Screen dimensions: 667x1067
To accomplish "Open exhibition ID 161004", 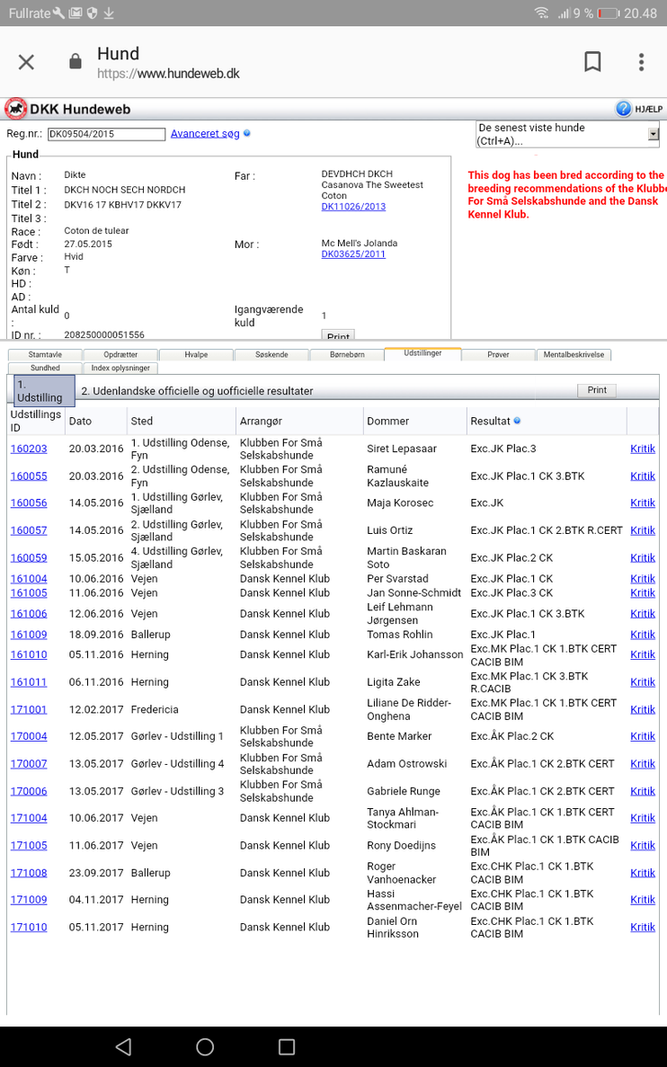I will point(29,578).
